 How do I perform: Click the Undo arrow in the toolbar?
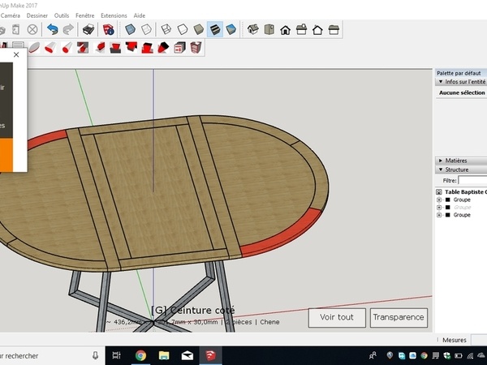(x=53, y=30)
